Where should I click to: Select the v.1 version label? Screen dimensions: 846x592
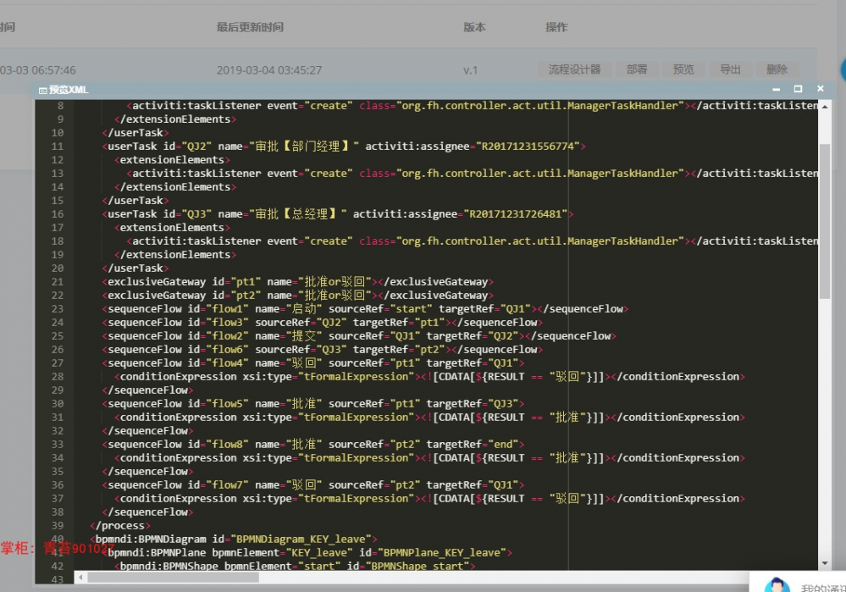[473, 69]
